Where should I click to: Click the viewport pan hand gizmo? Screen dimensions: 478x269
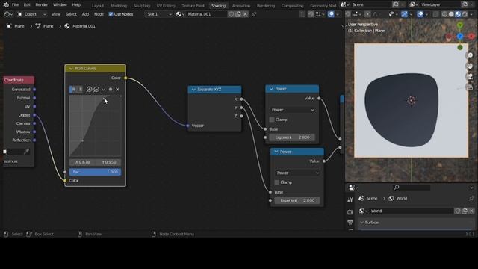coord(470,66)
